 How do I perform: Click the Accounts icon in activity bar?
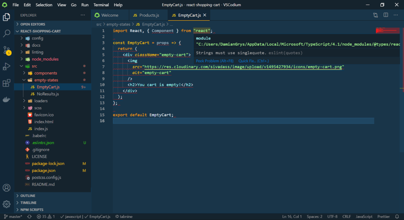coord(6,188)
